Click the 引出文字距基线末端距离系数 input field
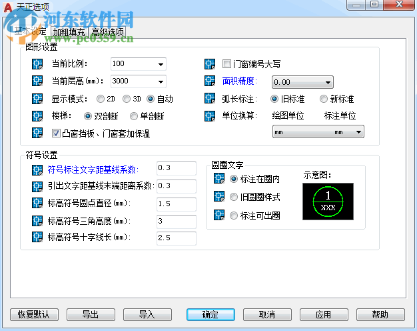Screen dimensions: 417x331 (177, 186)
